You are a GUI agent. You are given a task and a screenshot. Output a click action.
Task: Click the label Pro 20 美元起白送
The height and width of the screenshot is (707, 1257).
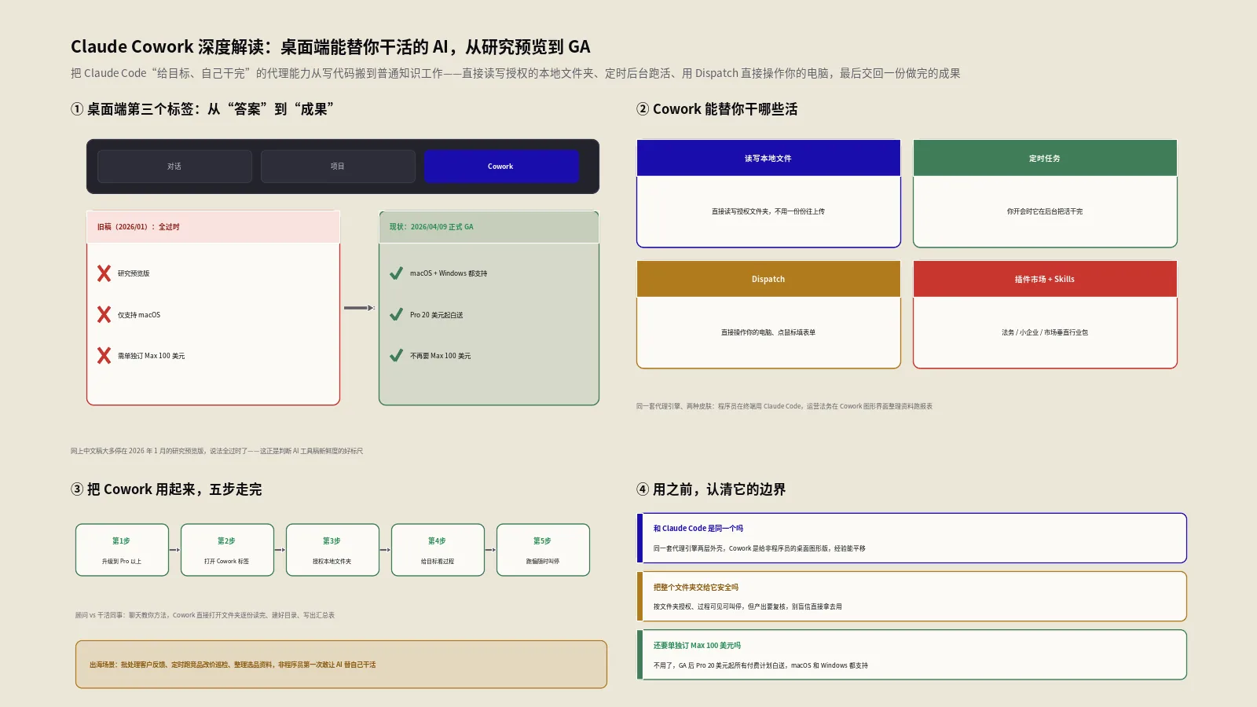[x=437, y=315]
